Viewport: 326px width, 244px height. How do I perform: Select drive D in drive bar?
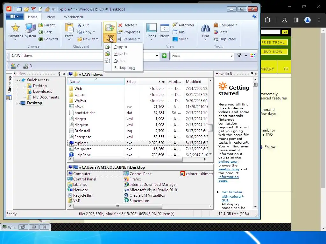coord(28,66)
